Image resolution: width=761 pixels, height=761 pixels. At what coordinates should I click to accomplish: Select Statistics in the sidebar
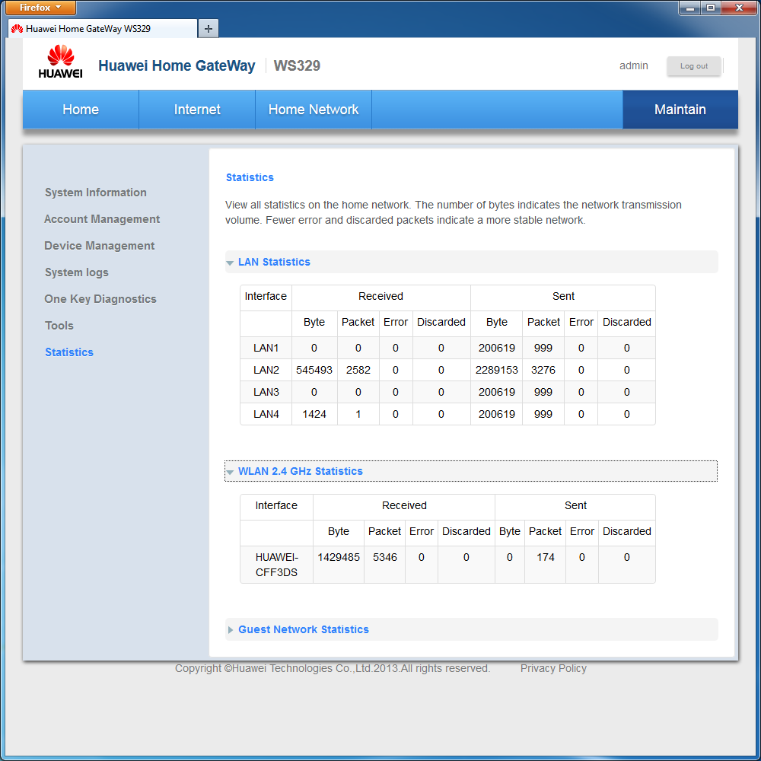(x=69, y=352)
